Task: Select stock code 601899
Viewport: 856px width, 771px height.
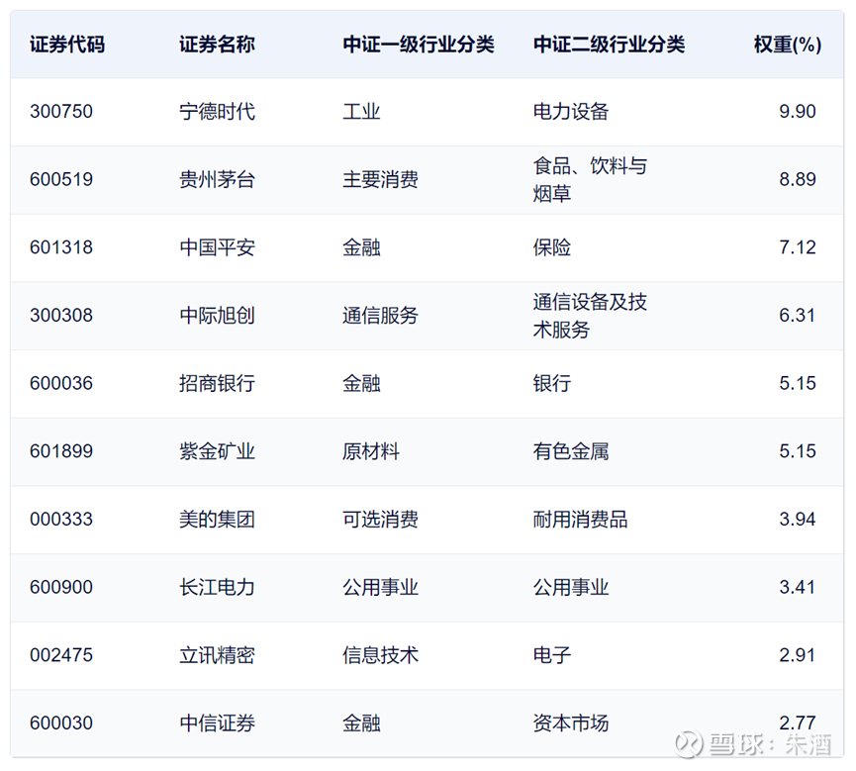Action: (61, 451)
